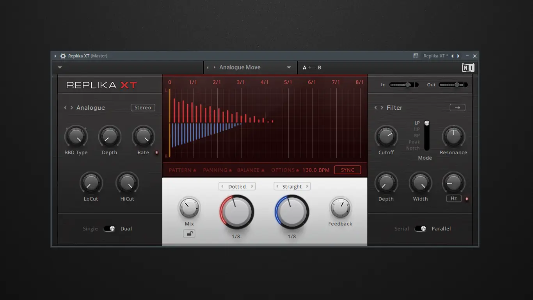
Task: Click the Native Instruments logo
Action: [468, 68]
